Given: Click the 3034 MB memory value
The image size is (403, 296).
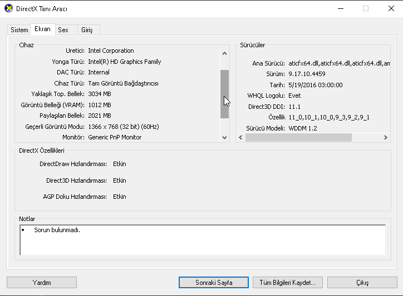Looking at the screenshot, I should pos(100,94).
